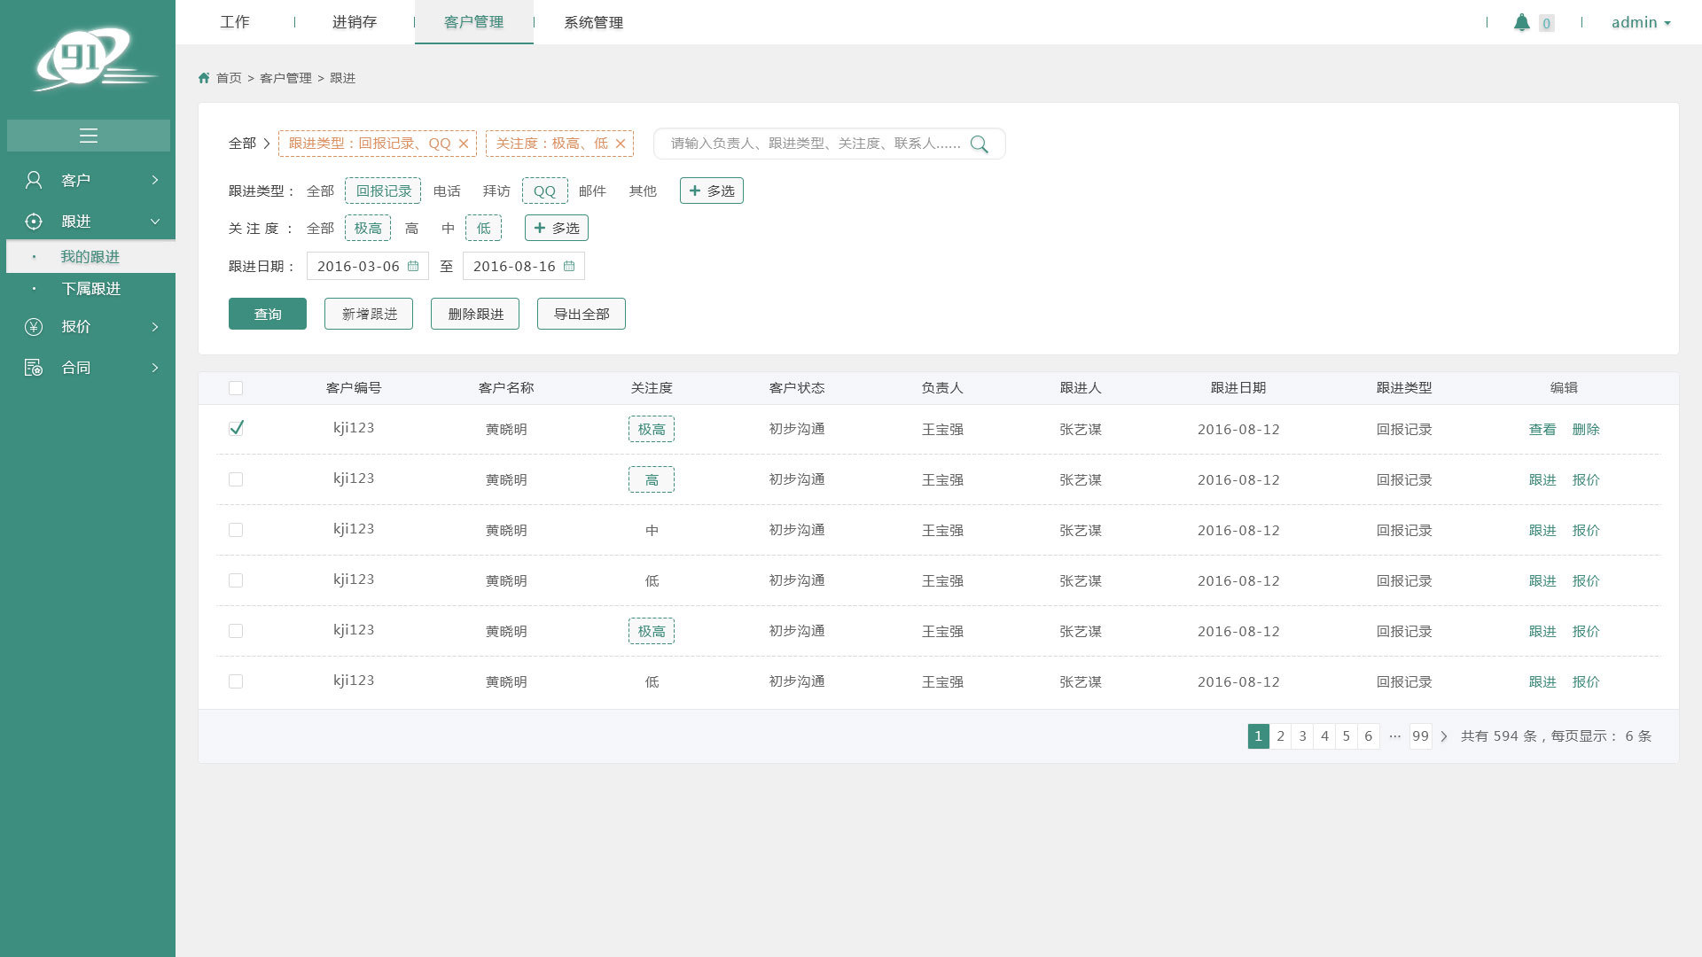This screenshot has height=957, width=1702.
Task: Switch to the 进销存 top tab
Action: tap(355, 22)
